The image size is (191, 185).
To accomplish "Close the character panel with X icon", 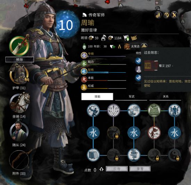I will pos(174,15).
